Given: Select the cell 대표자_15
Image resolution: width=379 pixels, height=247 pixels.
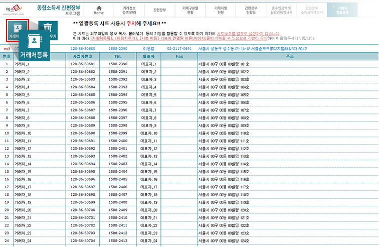Looking at the screenshot, I should pos(148,172).
